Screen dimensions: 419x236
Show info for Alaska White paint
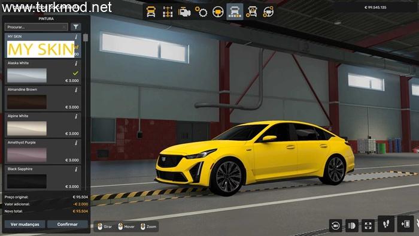click(x=76, y=63)
